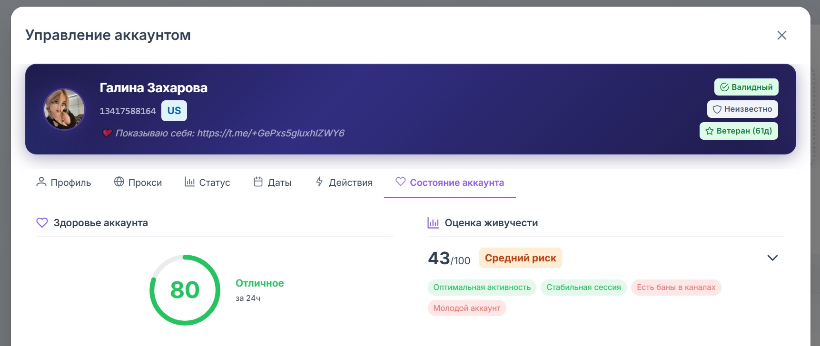Image resolution: width=820 pixels, height=346 pixels.
Task: Click the Средний риск label
Action: [521, 258]
